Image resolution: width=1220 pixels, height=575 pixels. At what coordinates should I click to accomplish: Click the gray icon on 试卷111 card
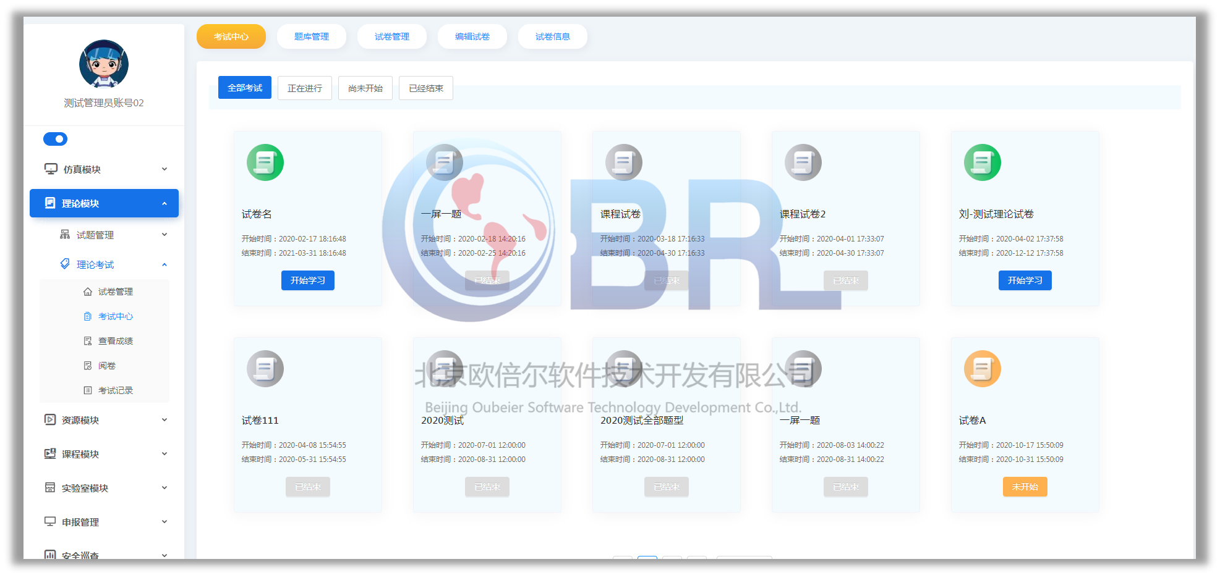pos(265,369)
